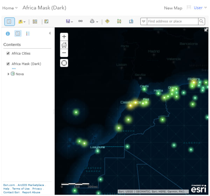210x196 pixels.
Task: Click the Save disk icon
Action: click(68, 21)
